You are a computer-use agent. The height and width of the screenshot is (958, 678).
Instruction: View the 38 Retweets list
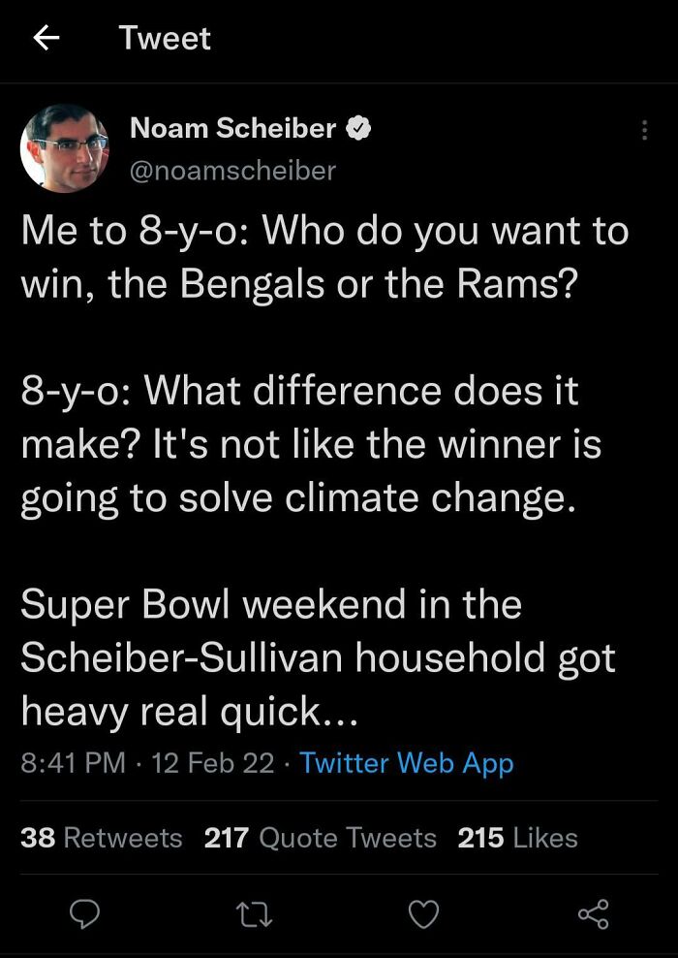pyautogui.click(x=102, y=838)
